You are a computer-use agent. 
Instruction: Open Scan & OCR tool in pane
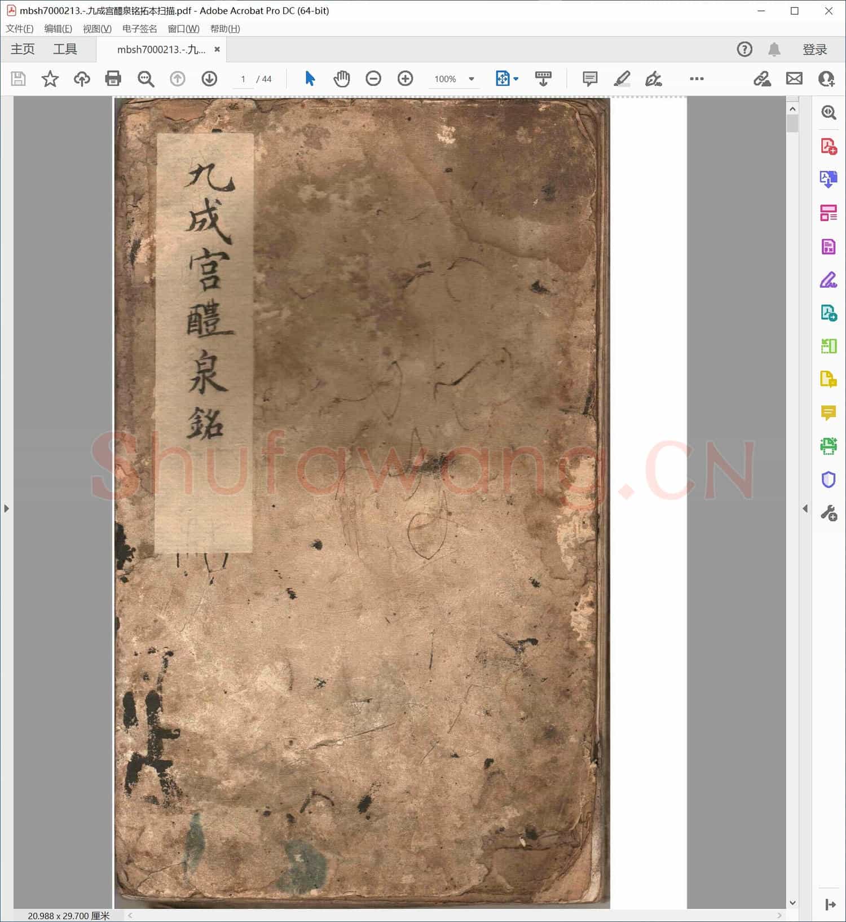coord(829,446)
